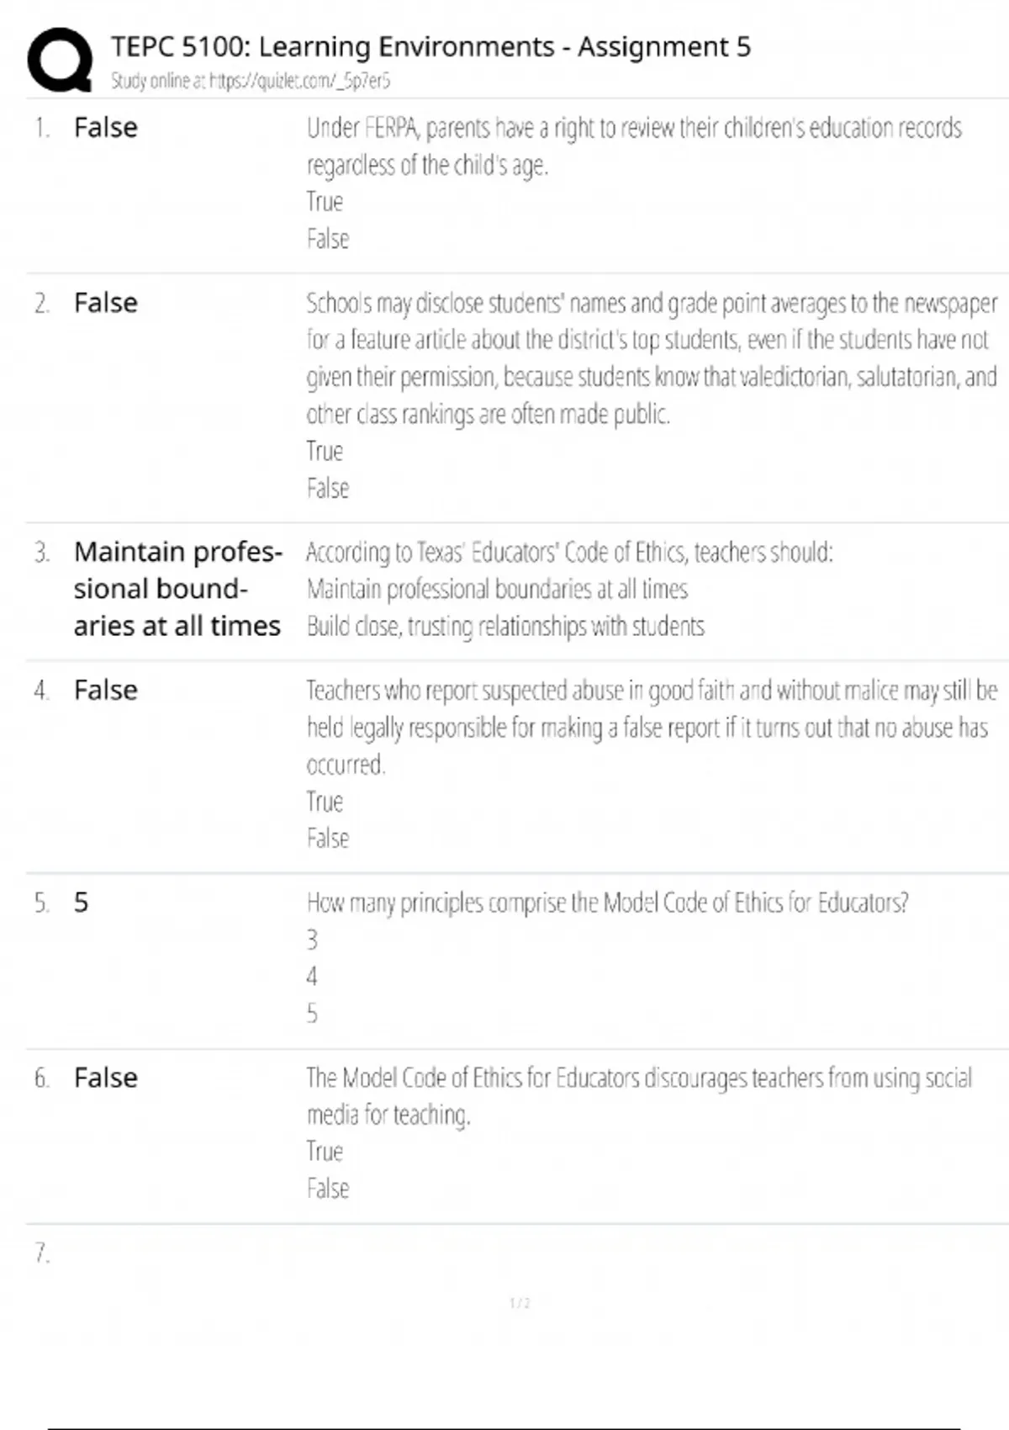Pick False for the suspected abuse question

(x=327, y=838)
